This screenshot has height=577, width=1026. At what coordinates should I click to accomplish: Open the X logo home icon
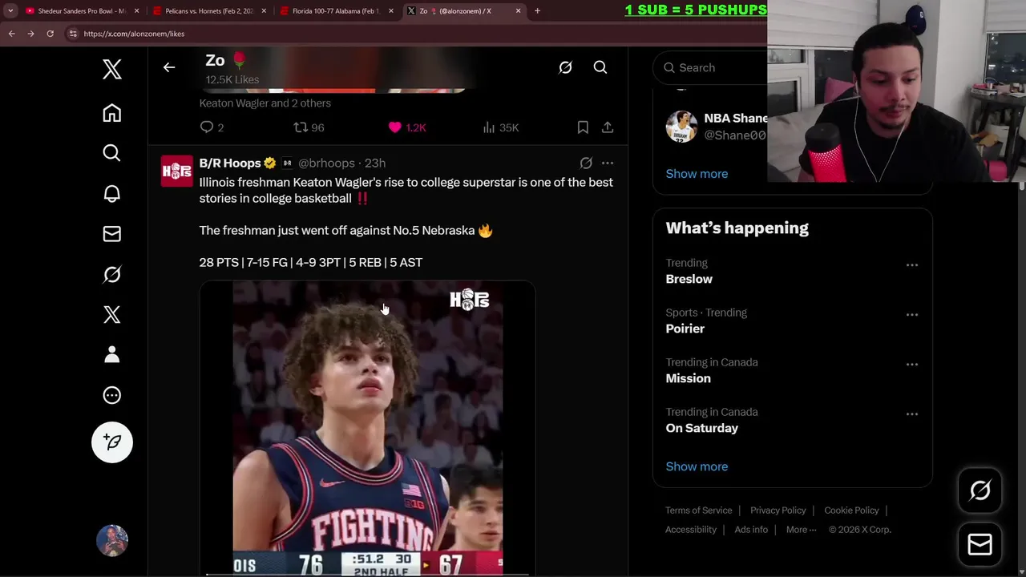(112, 70)
